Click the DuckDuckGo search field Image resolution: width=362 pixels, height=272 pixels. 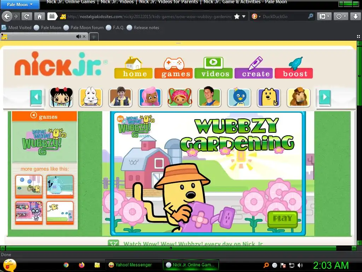coord(284,17)
